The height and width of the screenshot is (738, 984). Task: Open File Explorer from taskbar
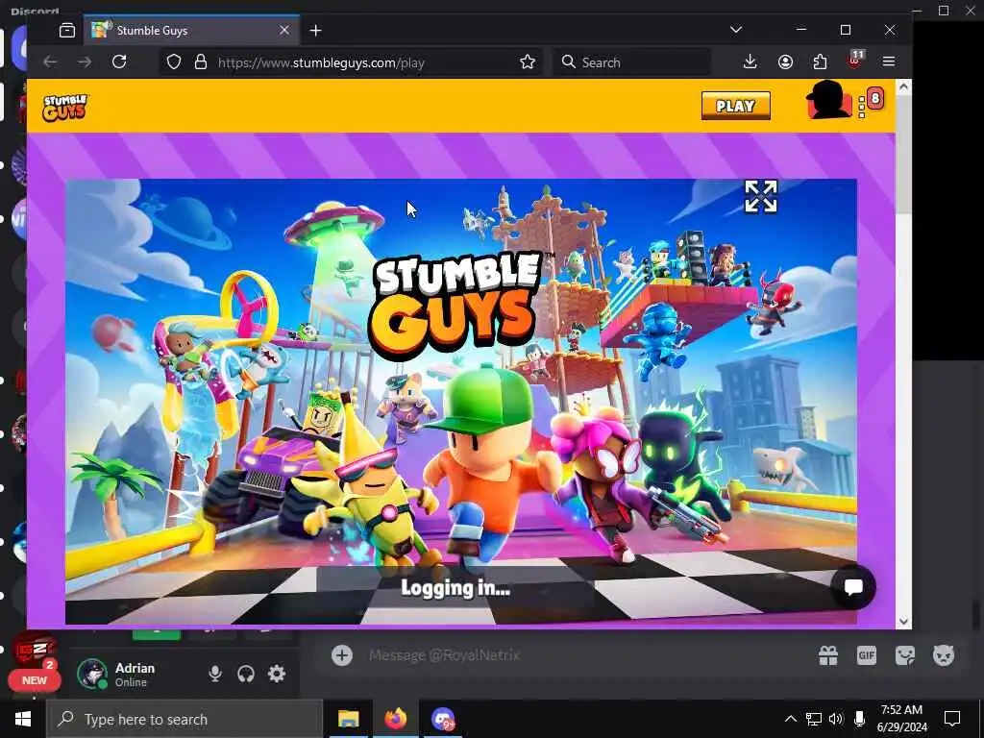tap(348, 719)
